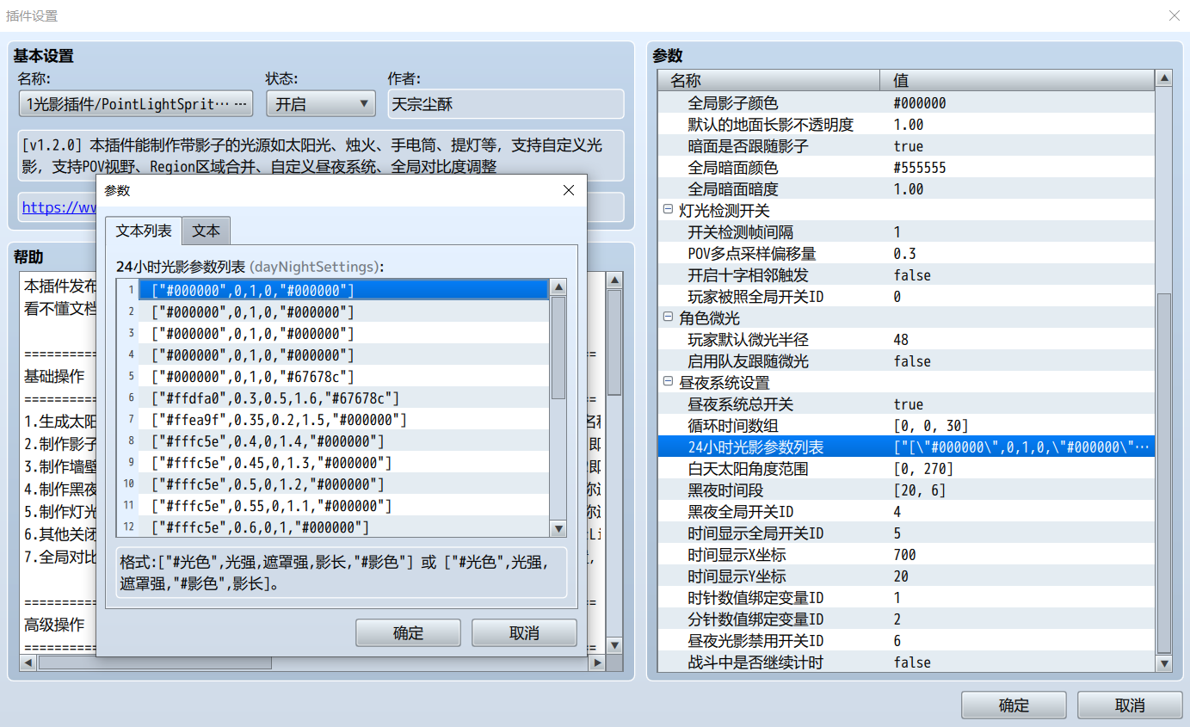Select list row 5 ending with "#67678c"
The height and width of the screenshot is (727, 1190).
(332, 376)
